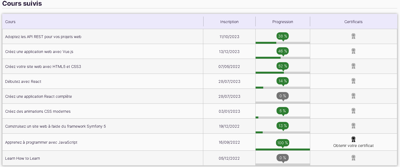Viewport: 400px width, 167px height.
Task: Click the Progression column header
Action: tap(282, 22)
